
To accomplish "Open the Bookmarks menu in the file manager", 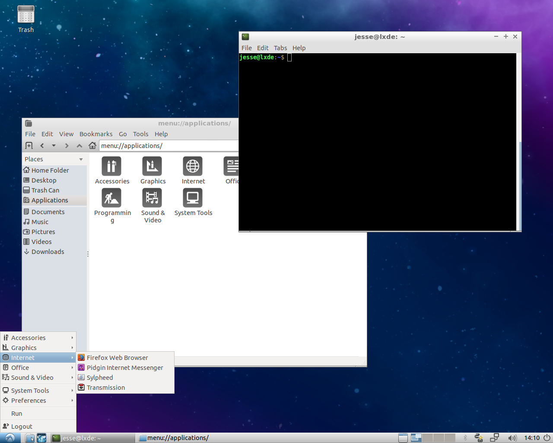I will point(96,134).
